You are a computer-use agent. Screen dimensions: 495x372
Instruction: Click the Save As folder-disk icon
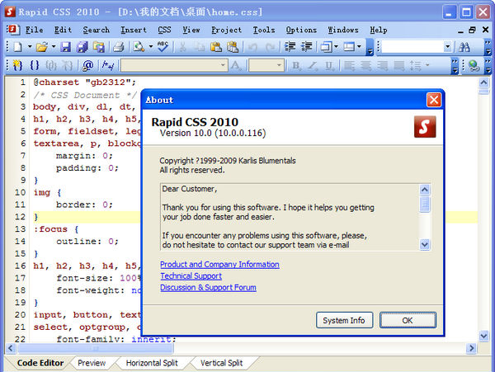[99, 47]
